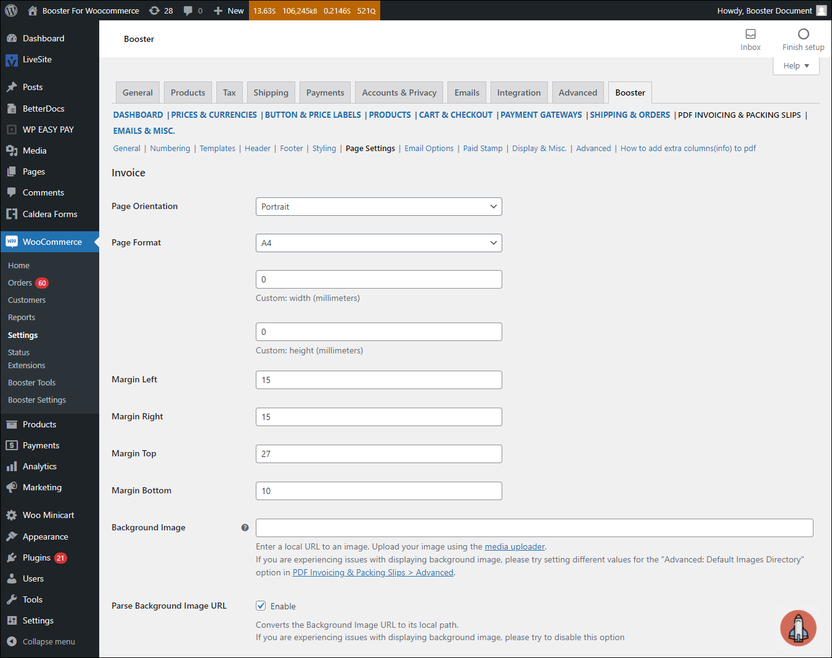Toggle the Parse Background Image URL checkbox
Image resolution: width=832 pixels, height=658 pixels.
click(261, 606)
